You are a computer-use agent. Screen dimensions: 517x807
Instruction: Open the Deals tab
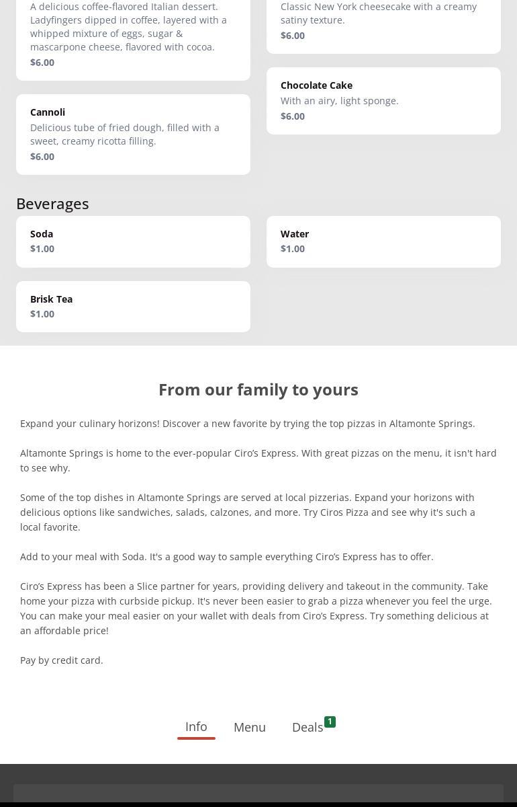(x=308, y=727)
